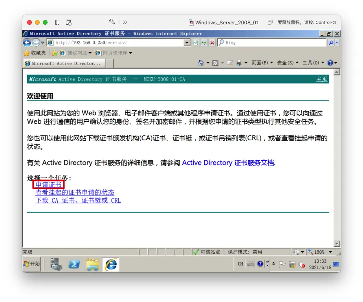
Task: Click the show desktop button
Action: tap(336, 264)
